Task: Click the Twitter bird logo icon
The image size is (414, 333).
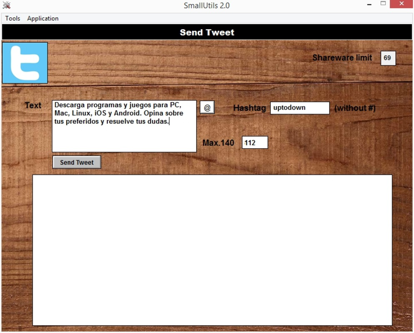Action: (x=25, y=63)
